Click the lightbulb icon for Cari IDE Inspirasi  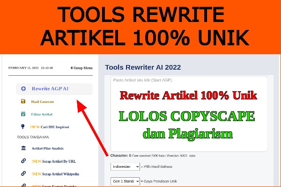tap(22, 127)
